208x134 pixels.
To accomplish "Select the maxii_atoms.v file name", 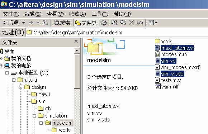I will [178, 48].
